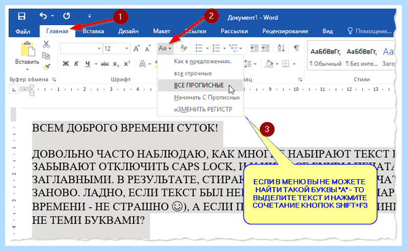Toggle Strikethrough (abc) formatting
This screenshot has width=407, height=251.
click(105, 64)
